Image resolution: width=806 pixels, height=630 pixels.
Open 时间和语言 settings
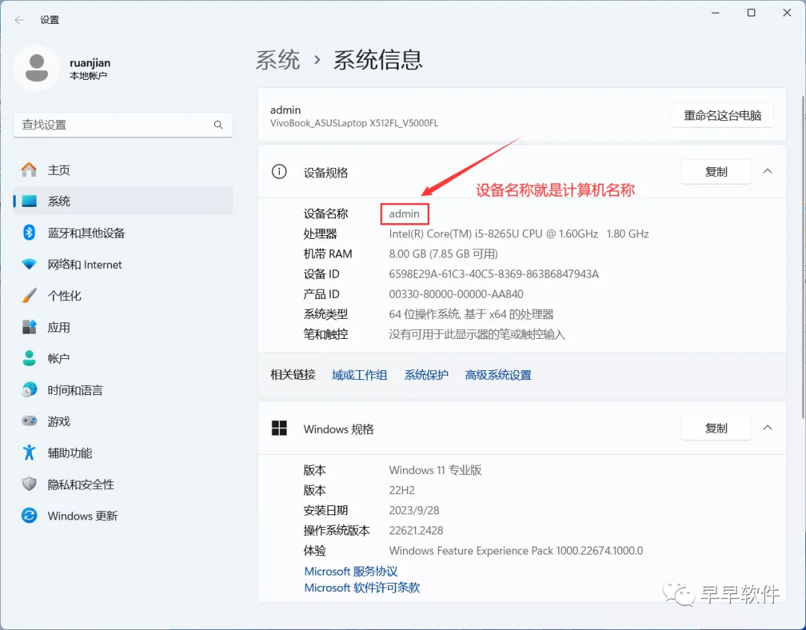[x=123, y=390]
